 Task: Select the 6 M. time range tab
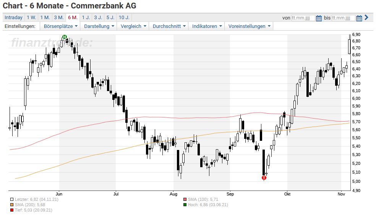click(x=73, y=18)
